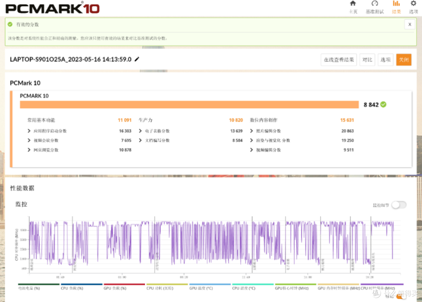This screenshot has height=302, width=422.
Task: Dismiss the 有效的分数 notification with X
Action: [409, 25]
